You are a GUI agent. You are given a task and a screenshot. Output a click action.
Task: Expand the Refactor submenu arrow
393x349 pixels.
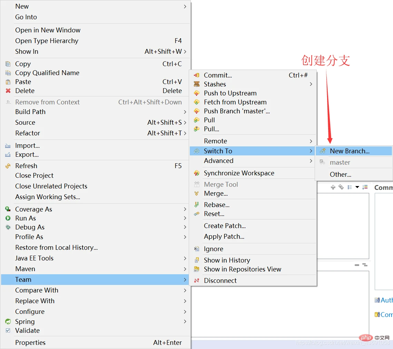click(185, 133)
